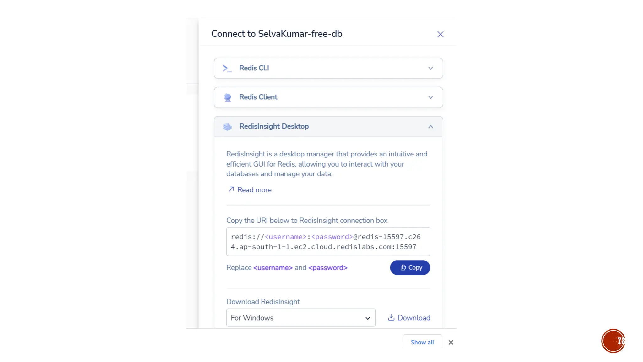Open the Read more link
Screen dimensions: 643x362
coord(254,190)
